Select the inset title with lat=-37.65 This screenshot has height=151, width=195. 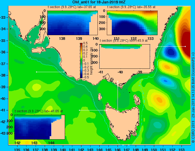coord(72,7)
